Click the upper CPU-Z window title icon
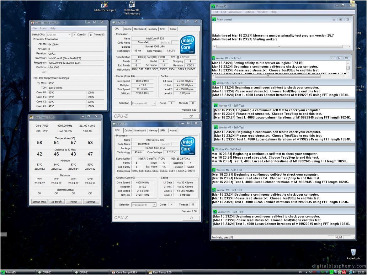 click(114, 23)
